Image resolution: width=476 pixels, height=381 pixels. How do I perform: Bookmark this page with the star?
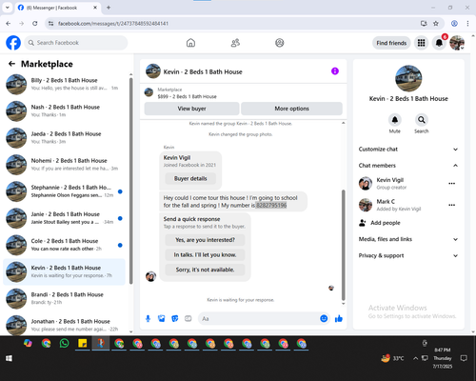point(436,23)
